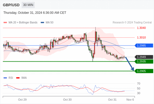154x104 pixels.
Task: Click the MA 50 legend label
Action: [x=50, y=22]
